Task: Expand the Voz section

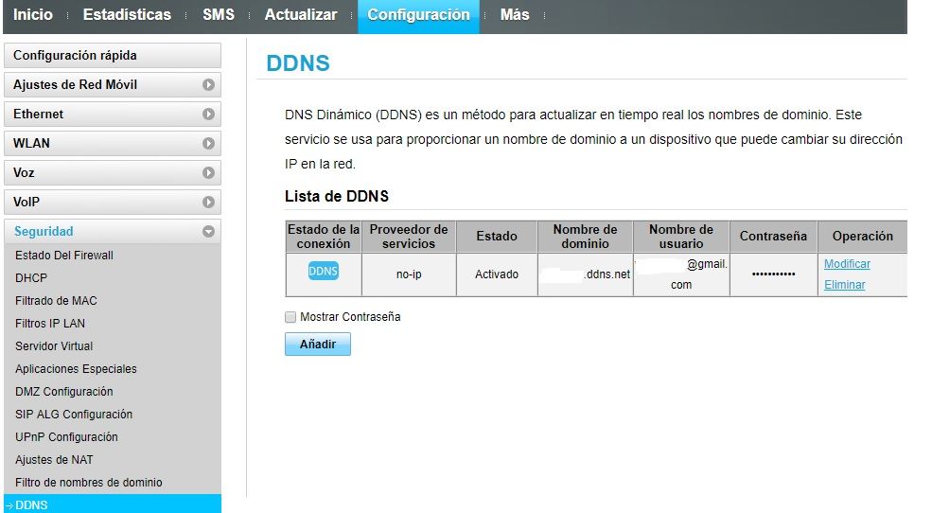Action: coord(208,173)
